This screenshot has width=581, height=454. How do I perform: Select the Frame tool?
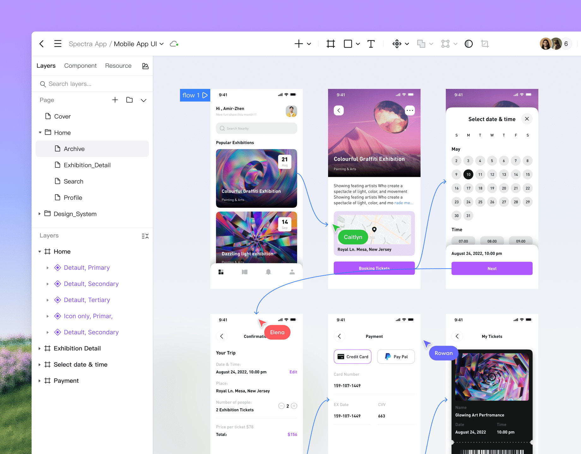click(x=330, y=44)
